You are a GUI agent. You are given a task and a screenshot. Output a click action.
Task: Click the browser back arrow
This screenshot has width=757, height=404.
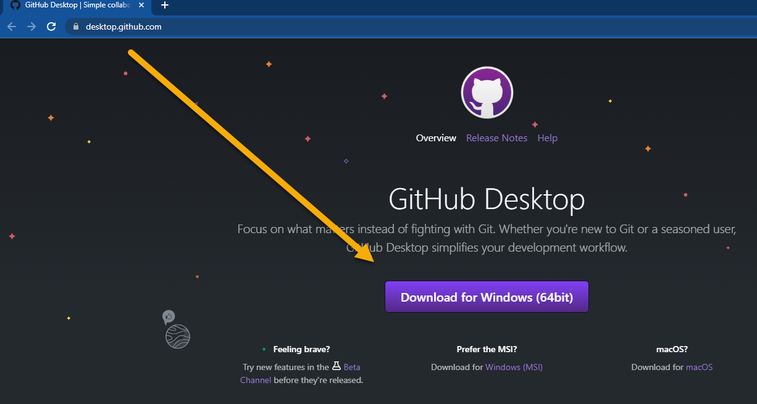[12, 27]
